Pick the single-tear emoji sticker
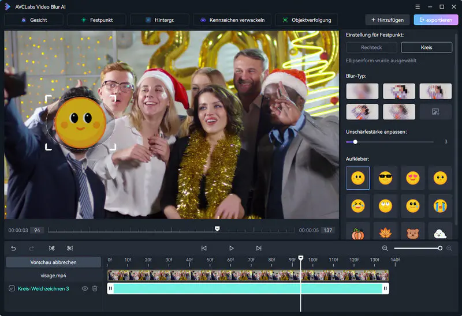 coord(413,206)
